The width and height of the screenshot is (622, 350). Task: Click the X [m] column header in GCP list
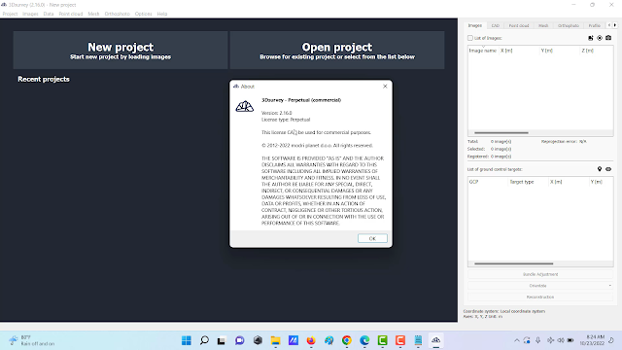tap(569, 182)
